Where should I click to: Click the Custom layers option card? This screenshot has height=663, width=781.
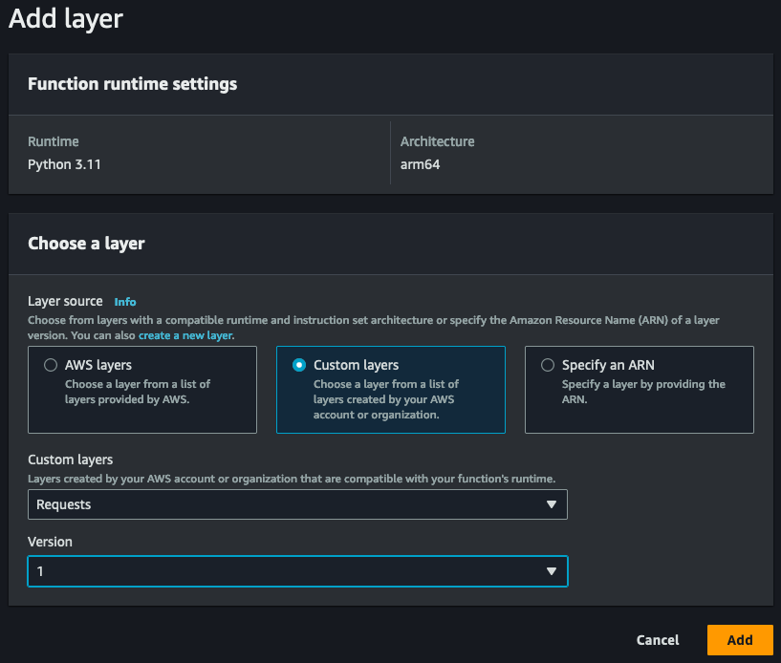tap(390, 390)
